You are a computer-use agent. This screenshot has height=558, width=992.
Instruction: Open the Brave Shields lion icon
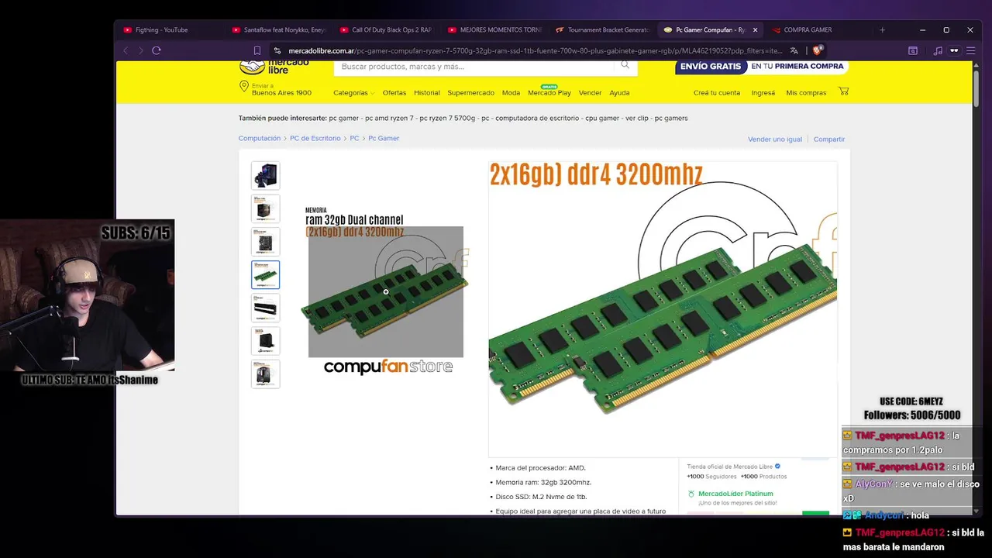(x=817, y=50)
